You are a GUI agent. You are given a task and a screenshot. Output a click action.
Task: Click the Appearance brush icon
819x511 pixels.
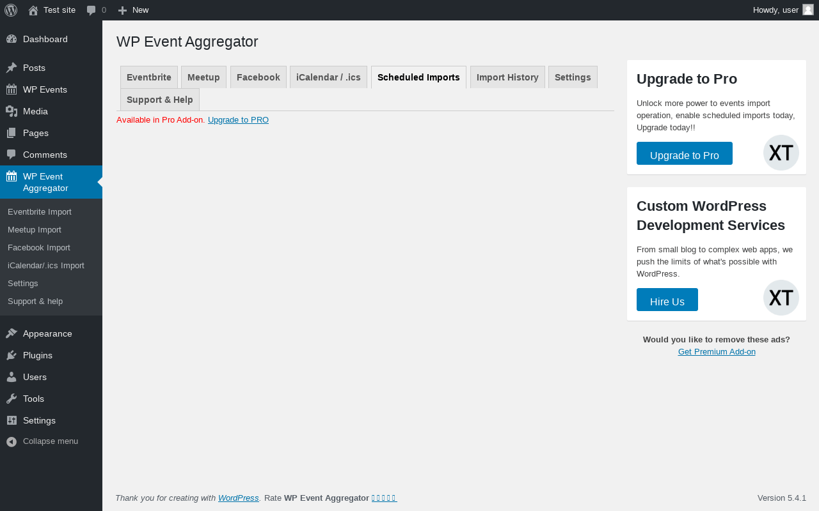[x=12, y=333]
